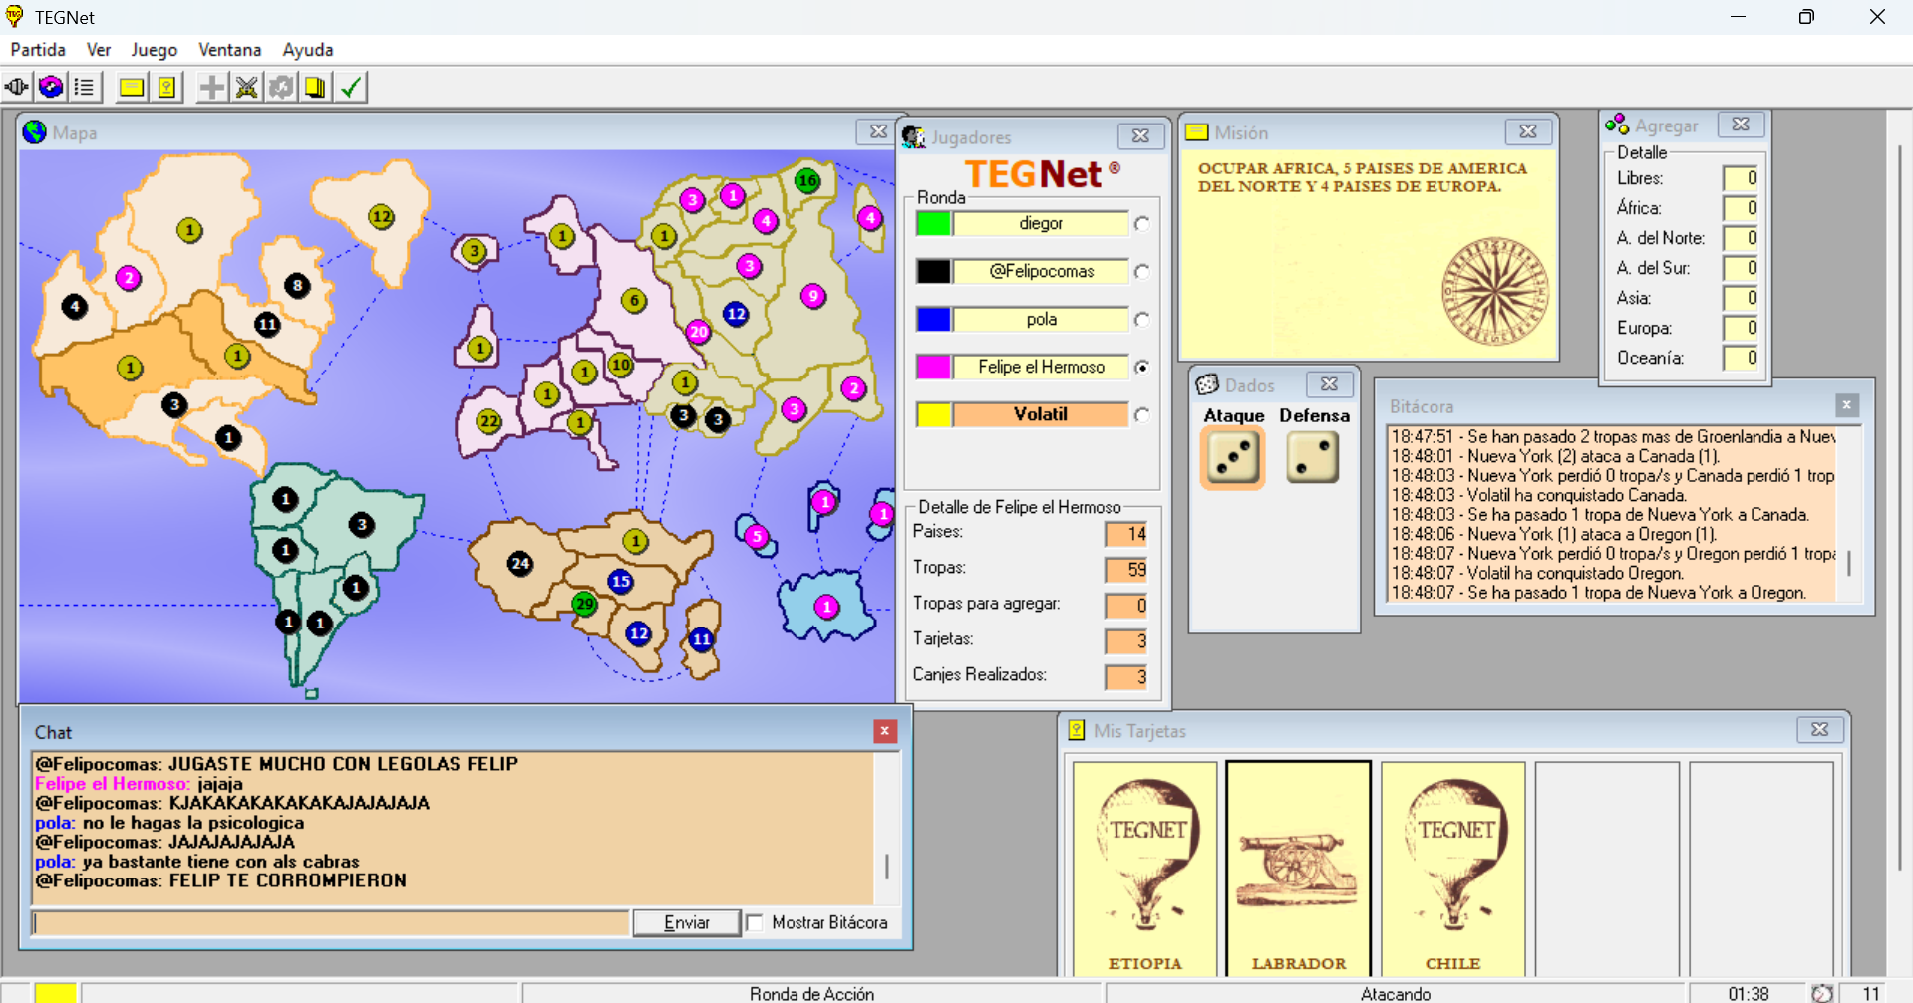
Task: Select the LABRADOR card in Mis Tarjetas
Action: [1298, 869]
